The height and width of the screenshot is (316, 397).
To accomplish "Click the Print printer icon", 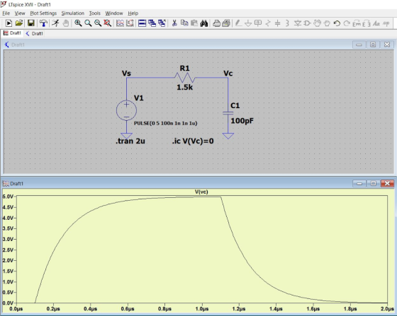I will 216,23.
